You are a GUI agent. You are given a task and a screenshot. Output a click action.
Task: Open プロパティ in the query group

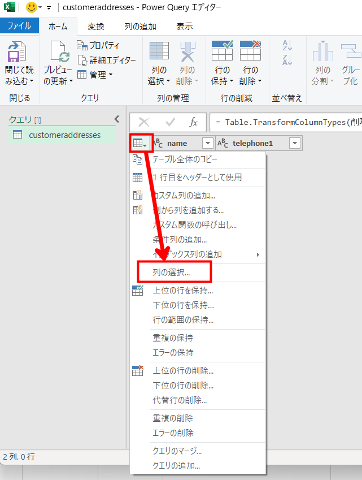pyautogui.click(x=98, y=45)
